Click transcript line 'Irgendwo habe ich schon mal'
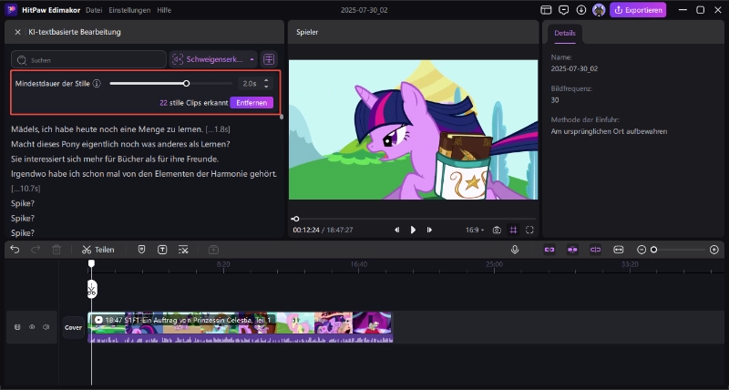 click(144, 174)
